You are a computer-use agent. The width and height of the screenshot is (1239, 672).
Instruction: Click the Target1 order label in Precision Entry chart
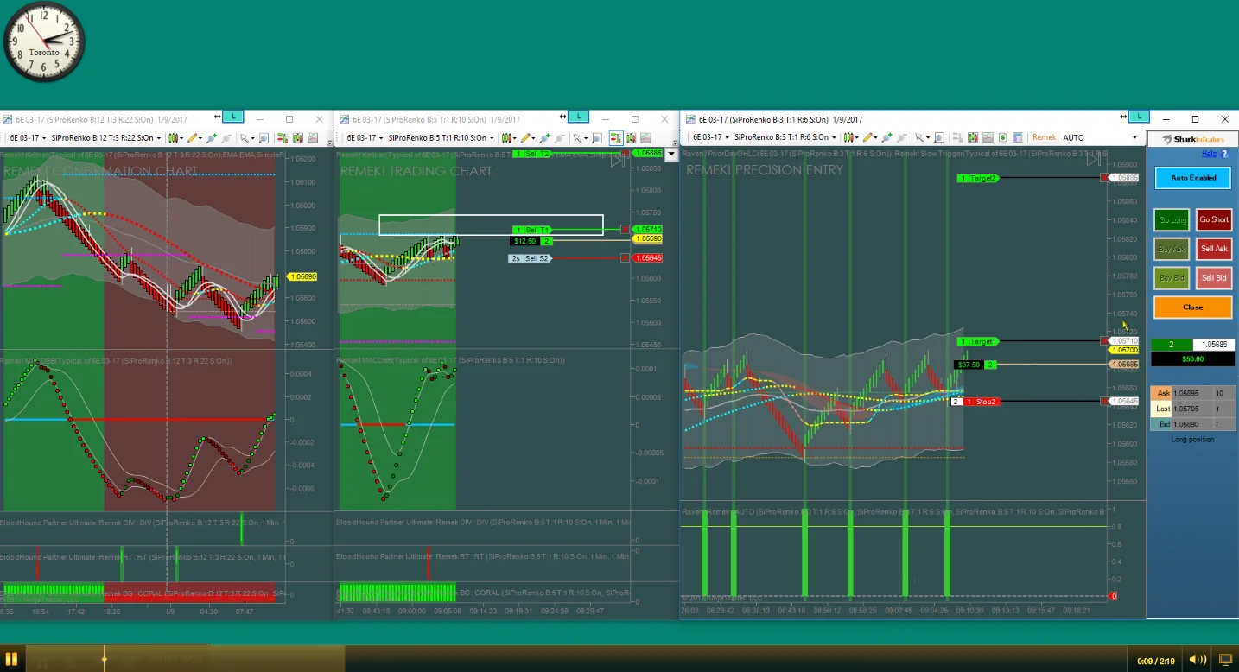978,342
